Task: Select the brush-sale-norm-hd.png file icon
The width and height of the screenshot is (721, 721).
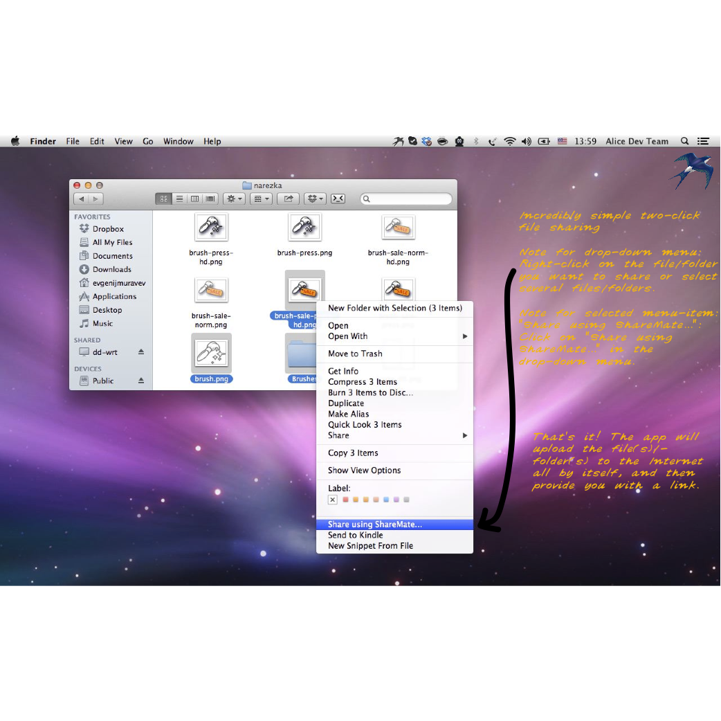Action: (x=398, y=227)
